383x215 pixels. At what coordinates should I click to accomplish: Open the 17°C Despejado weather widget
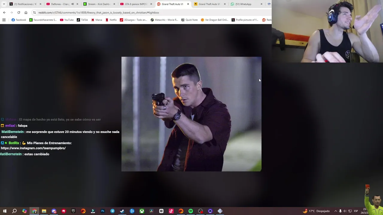[x=316, y=211]
